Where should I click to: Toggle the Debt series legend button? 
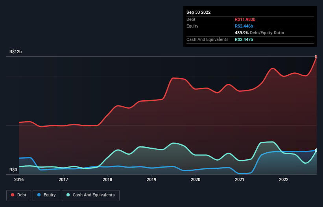pos(19,195)
